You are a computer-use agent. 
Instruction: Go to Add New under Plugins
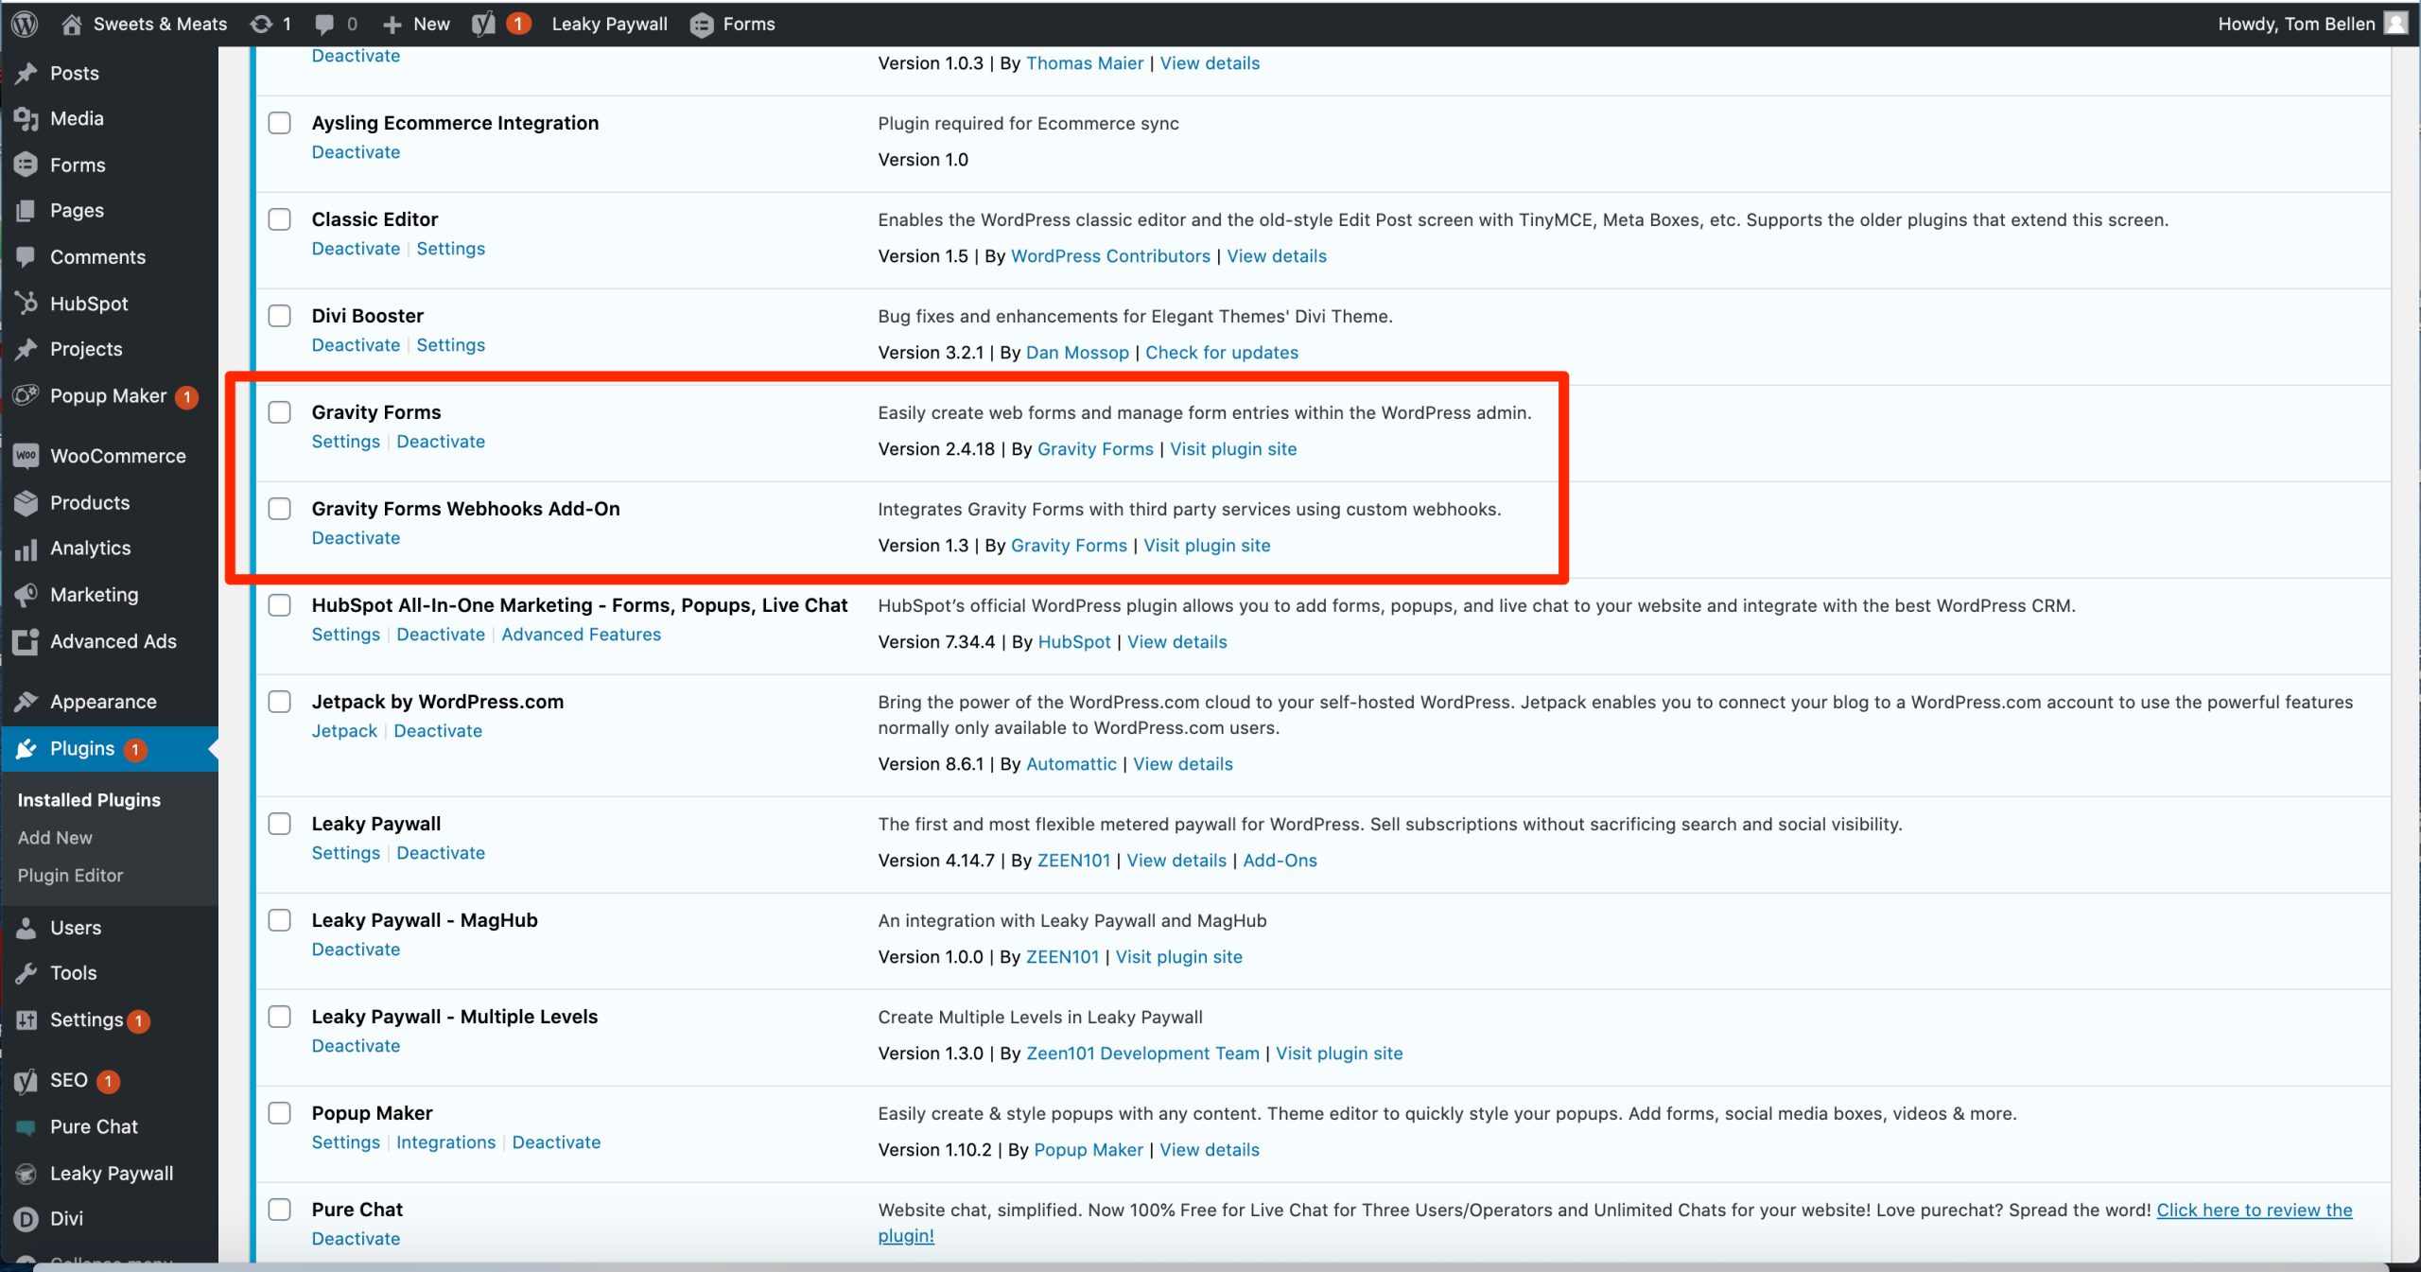click(x=55, y=838)
